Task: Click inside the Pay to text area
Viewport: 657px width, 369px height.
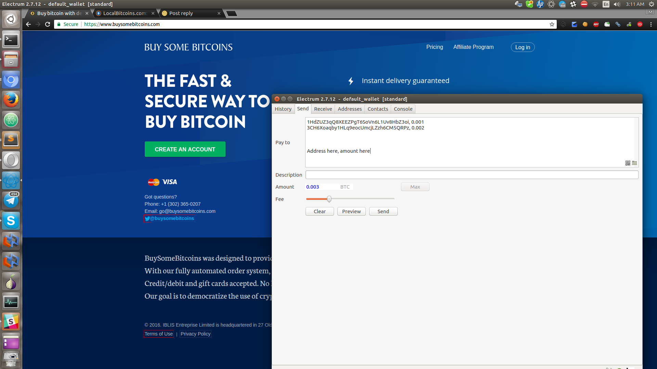Action: pos(472,142)
